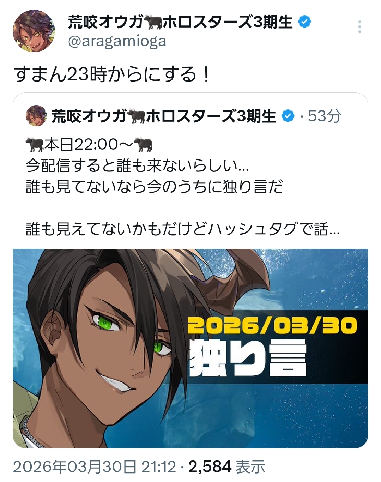Open the 独り言 stream thumbnail image
The image size is (381, 482).
(x=190, y=348)
